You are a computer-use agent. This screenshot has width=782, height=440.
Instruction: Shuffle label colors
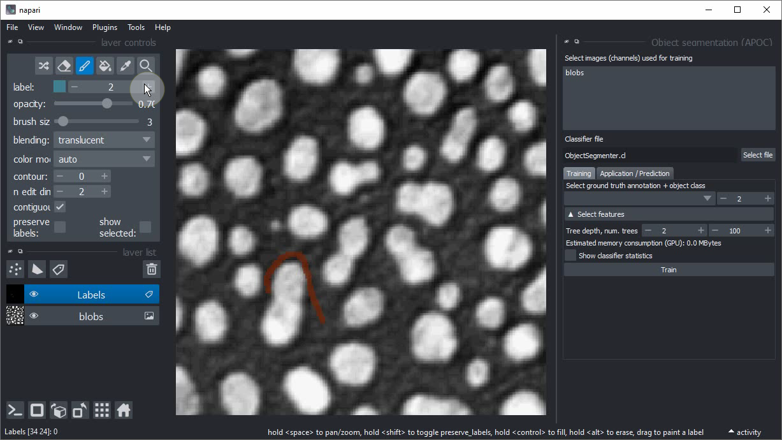pyautogui.click(x=43, y=66)
